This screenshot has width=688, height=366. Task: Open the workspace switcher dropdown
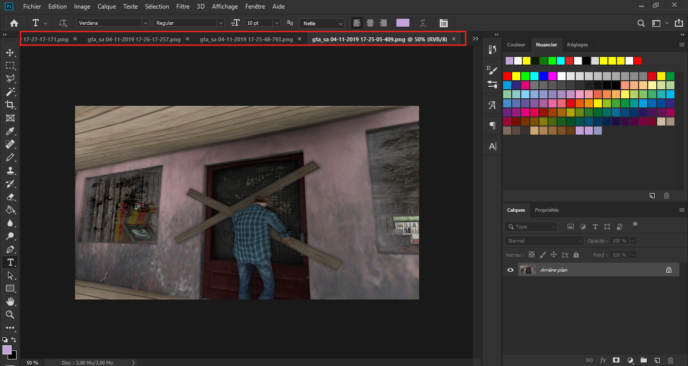pos(659,23)
